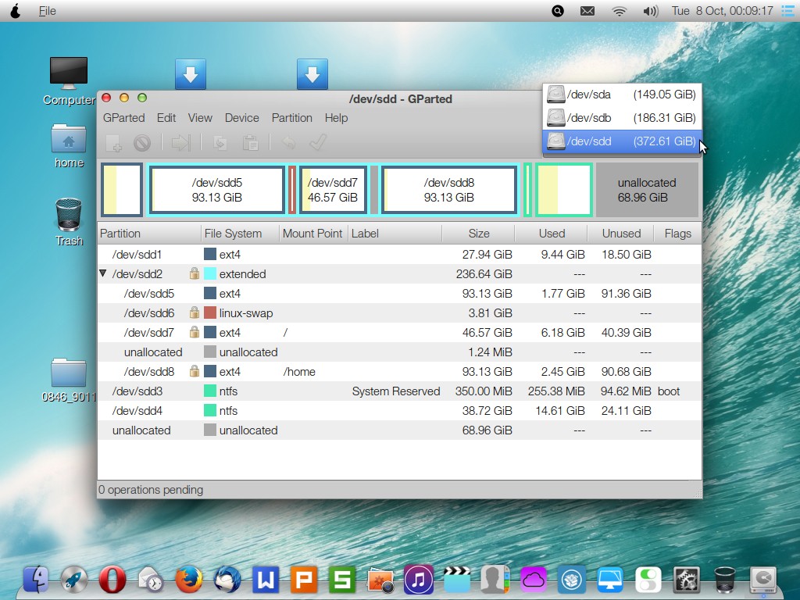Click the Apply all operations checkmark
Screen dimensions: 800x600
tap(318, 143)
